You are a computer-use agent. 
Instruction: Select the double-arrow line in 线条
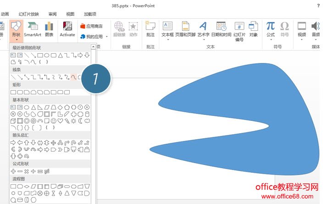[27, 77]
